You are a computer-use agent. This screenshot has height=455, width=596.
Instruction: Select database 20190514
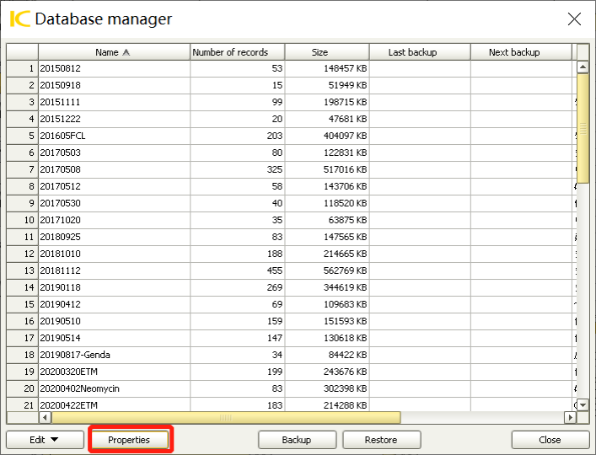coord(114,338)
